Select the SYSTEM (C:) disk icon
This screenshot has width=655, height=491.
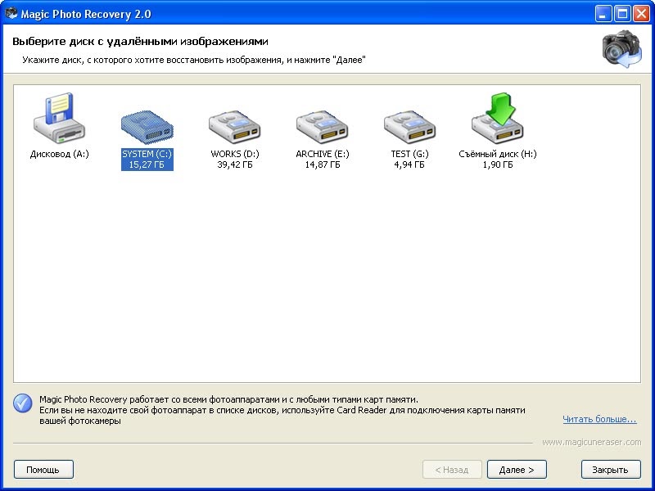pos(147,128)
